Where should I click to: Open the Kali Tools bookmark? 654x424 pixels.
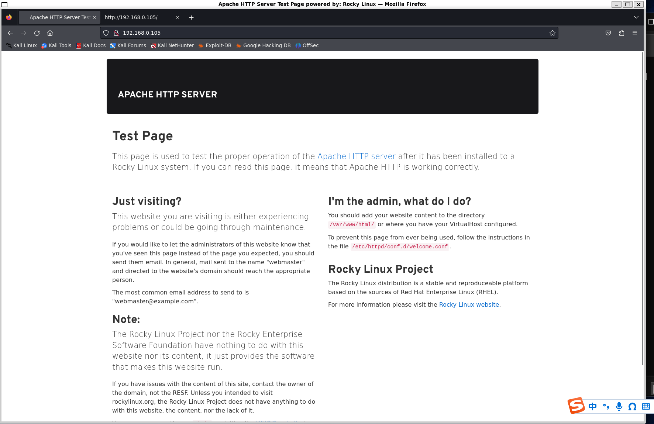click(56, 45)
